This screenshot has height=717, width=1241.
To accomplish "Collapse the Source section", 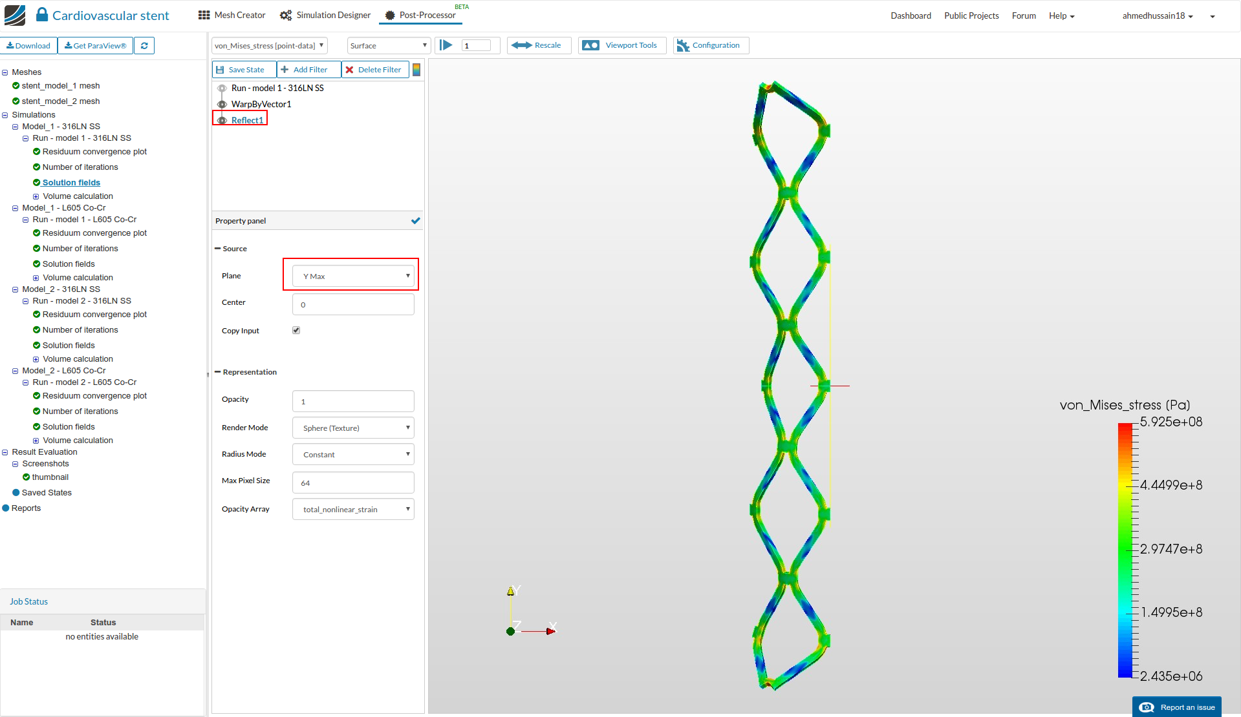I will coord(218,249).
